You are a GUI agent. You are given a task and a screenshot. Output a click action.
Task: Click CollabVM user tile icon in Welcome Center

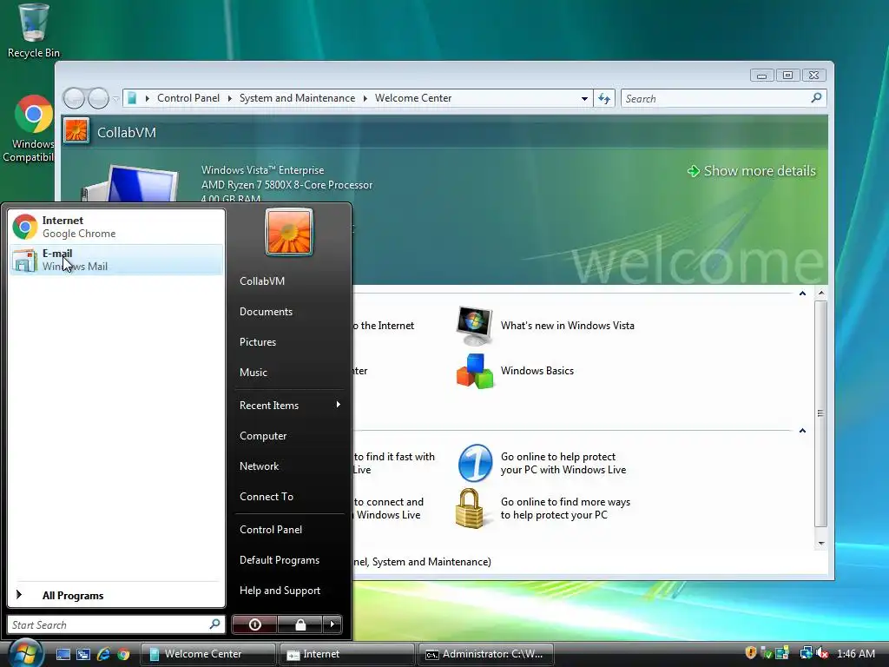76,130
